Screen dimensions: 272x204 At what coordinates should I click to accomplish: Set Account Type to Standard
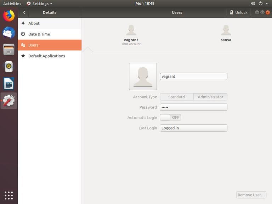click(x=176, y=97)
